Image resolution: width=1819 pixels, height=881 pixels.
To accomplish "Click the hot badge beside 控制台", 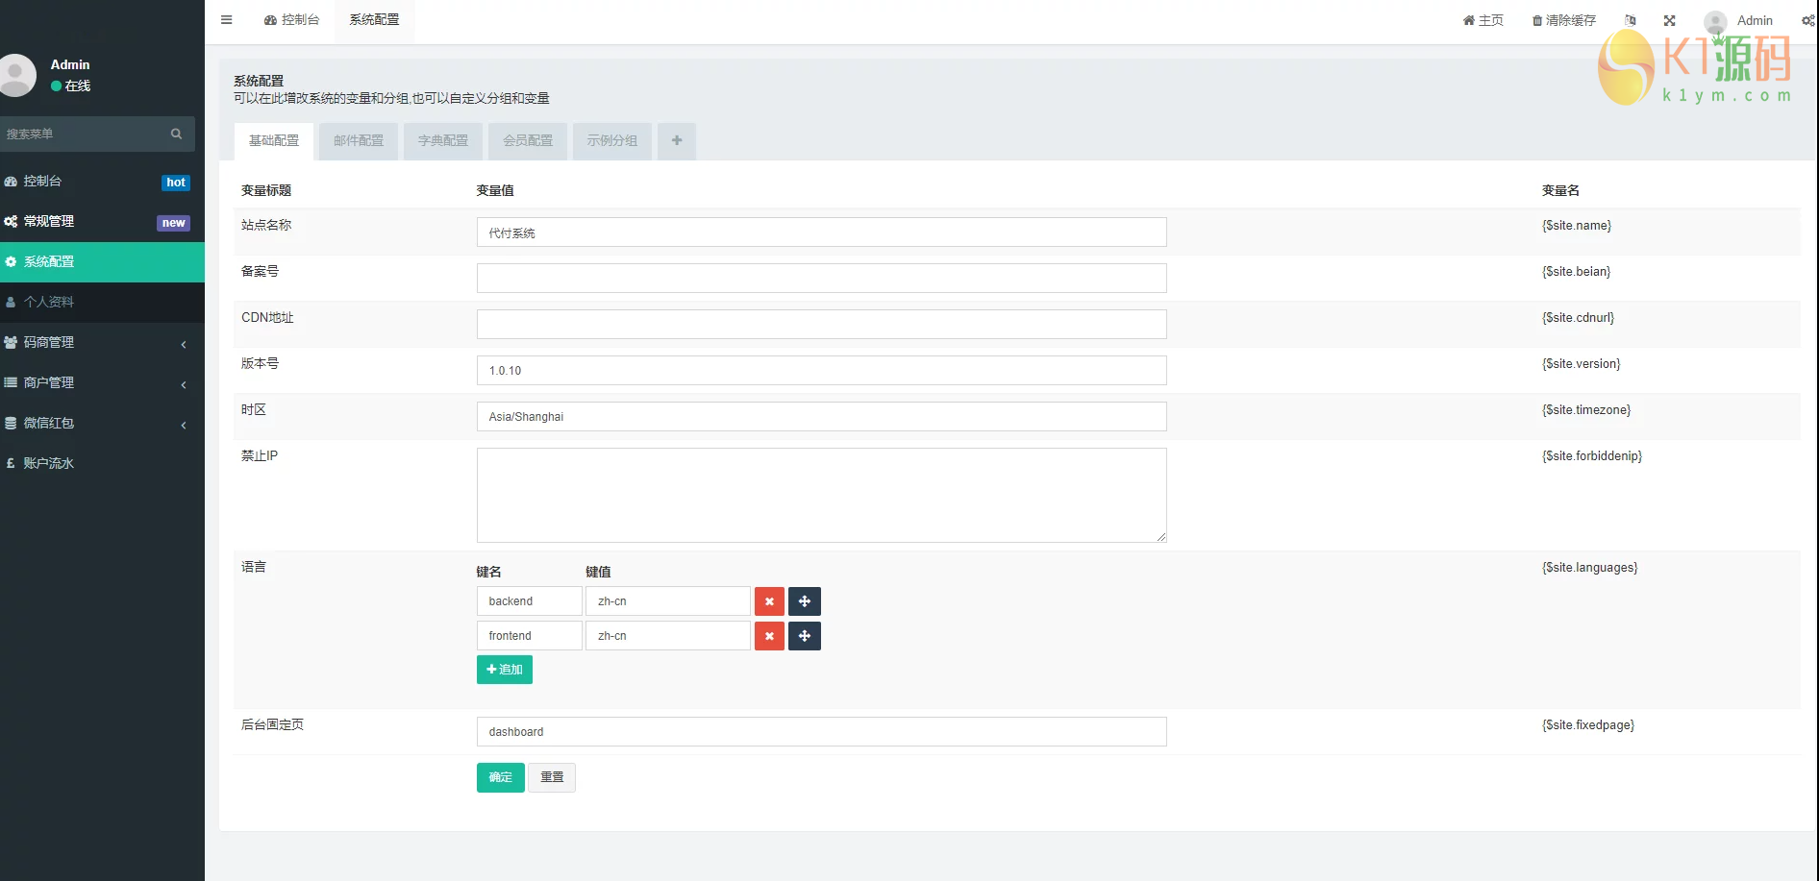I will pos(176,183).
